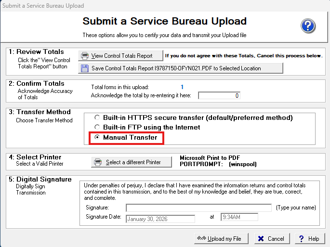Choose Built-in FTP using the Internet
The width and height of the screenshot is (330, 247).
[98, 128]
